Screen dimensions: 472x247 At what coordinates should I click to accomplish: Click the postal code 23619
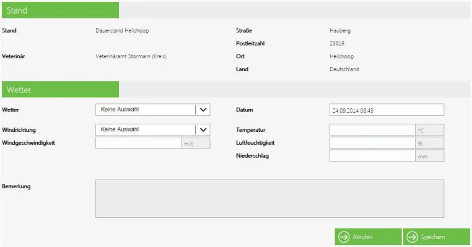(337, 43)
